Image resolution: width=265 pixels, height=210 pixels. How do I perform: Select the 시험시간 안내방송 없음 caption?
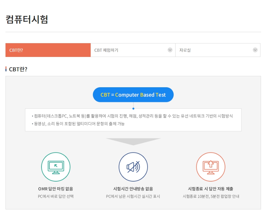pos(133,189)
